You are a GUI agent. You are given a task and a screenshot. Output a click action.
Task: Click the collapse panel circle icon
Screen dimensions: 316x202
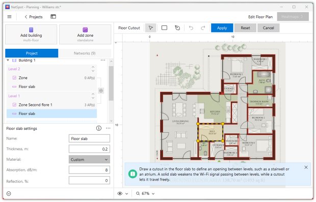pyautogui.click(x=9, y=193)
